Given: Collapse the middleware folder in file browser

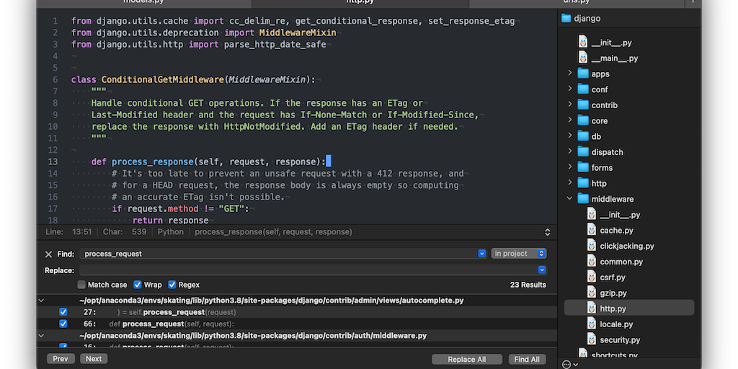Looking at the screenshot, I should [x=569, y=199].
